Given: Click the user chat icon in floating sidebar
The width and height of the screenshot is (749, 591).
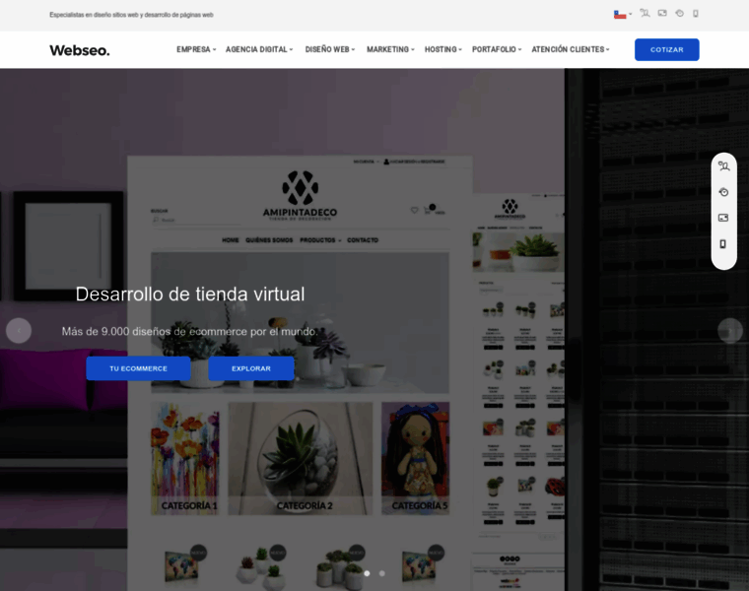Looking at the screenshot, I should click(x=723, y=166).
